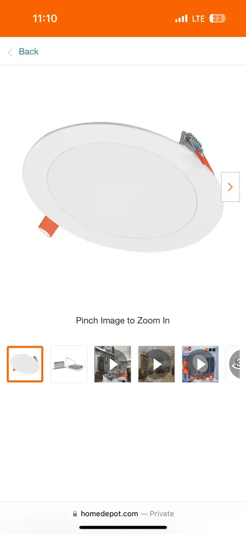This screenshot has width=246, height=534.
Task: Open the junction box thumbnail image
Action: (69, 364)
